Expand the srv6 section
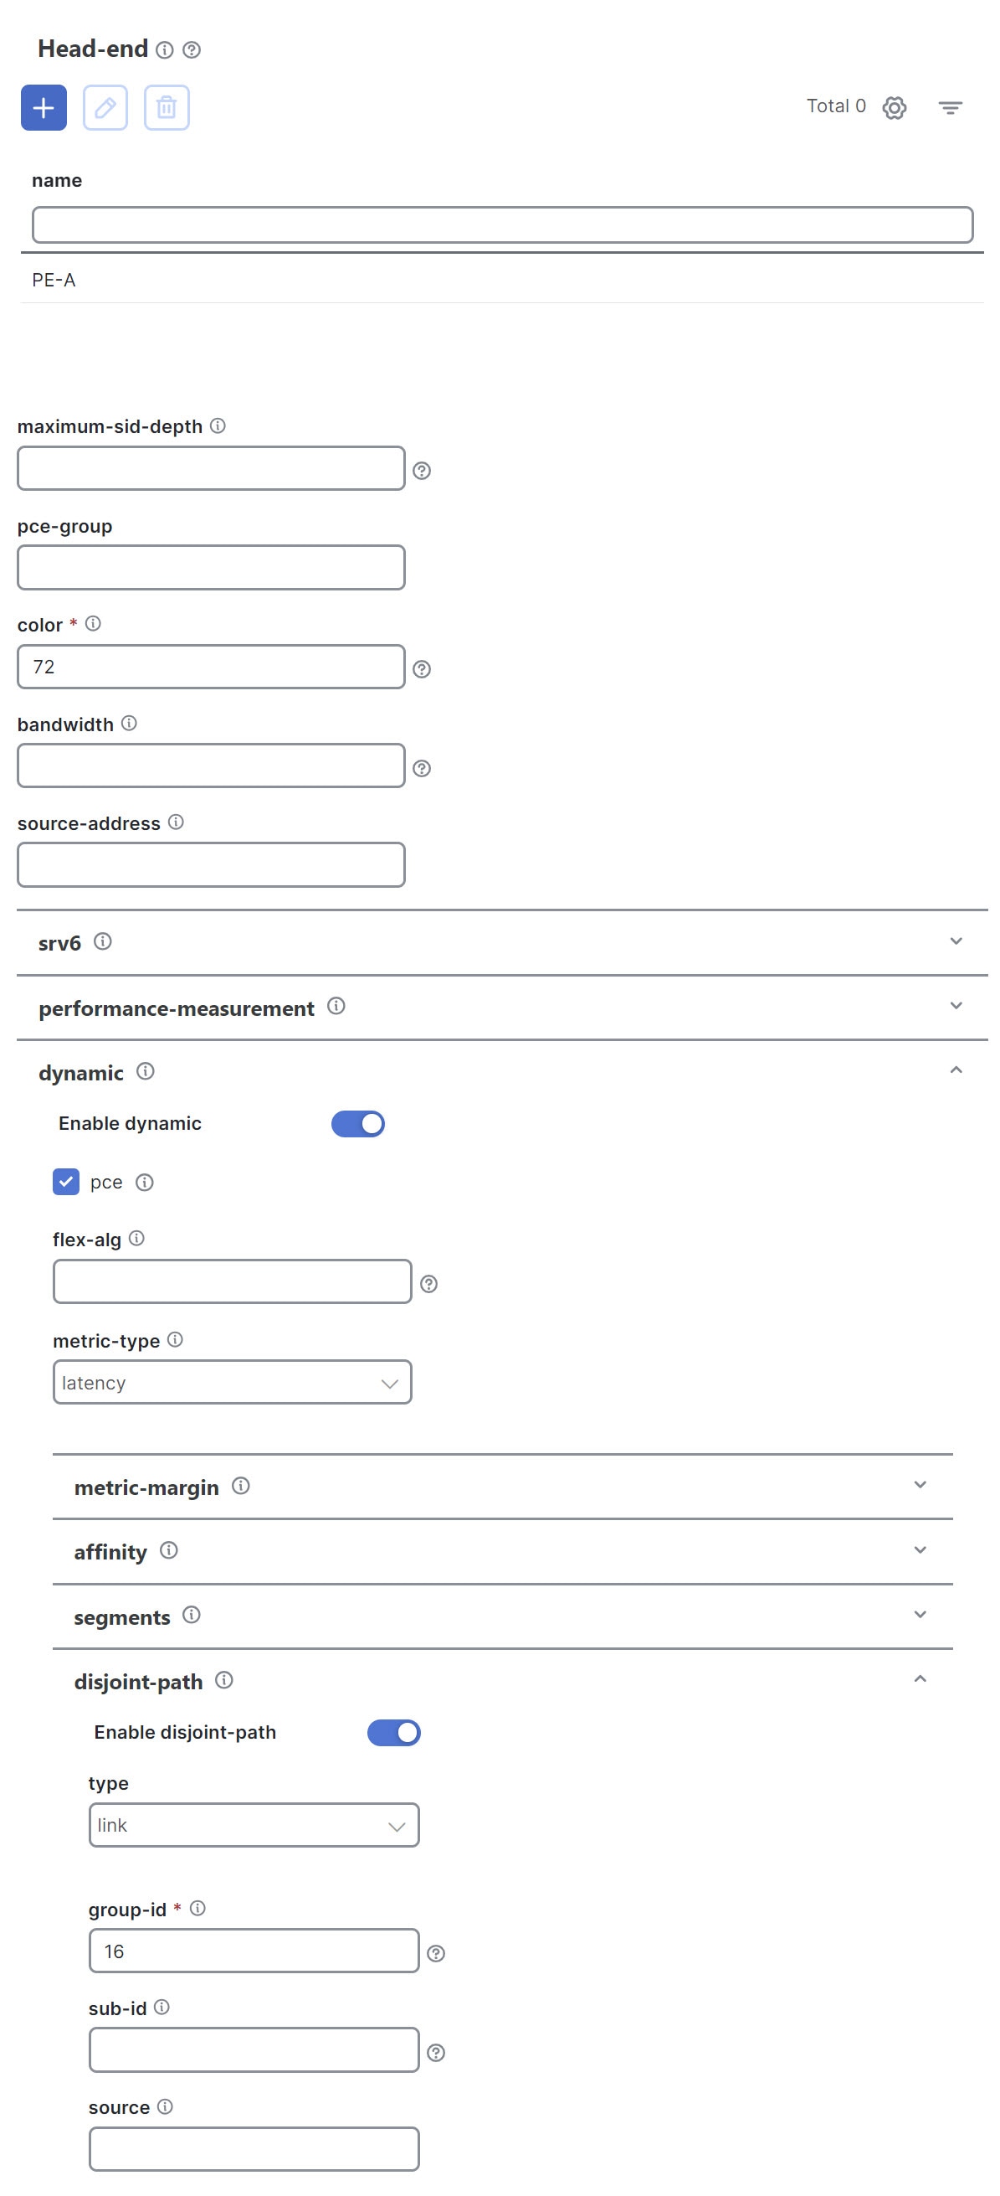Image resolution: width=1000 pixels, height=2196 pixels. [x=954, y=942]
